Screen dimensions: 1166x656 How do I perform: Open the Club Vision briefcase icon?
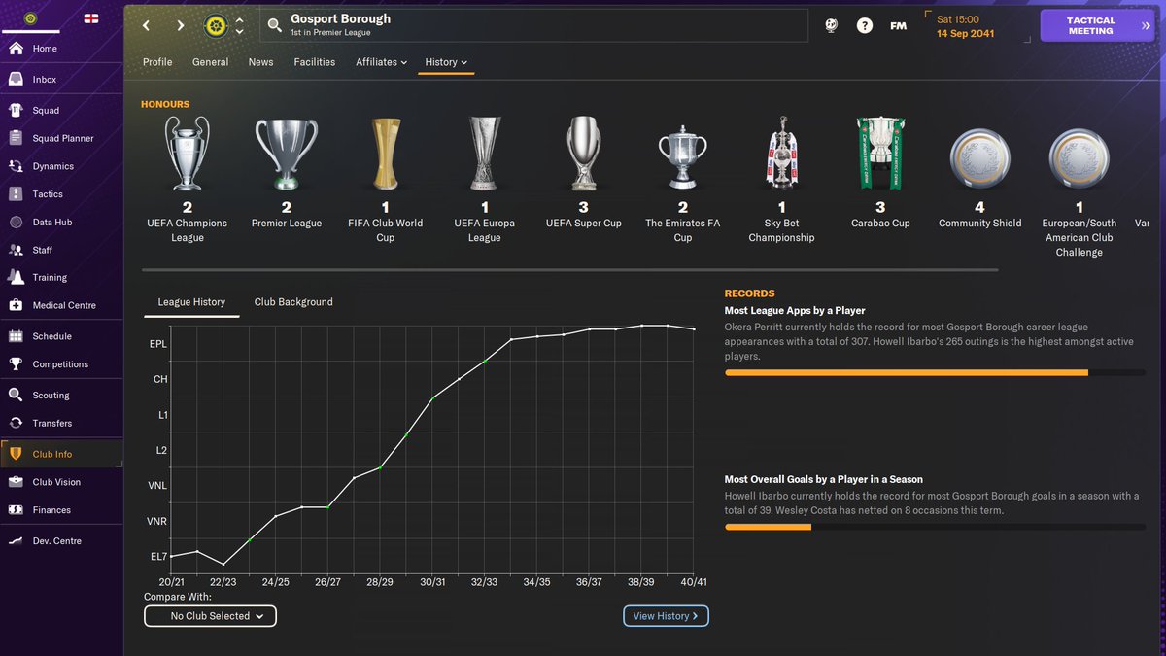[x=16, y=482]
